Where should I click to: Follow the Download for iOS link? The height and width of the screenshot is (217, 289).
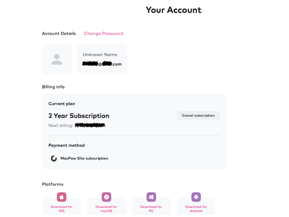[62, 209]
